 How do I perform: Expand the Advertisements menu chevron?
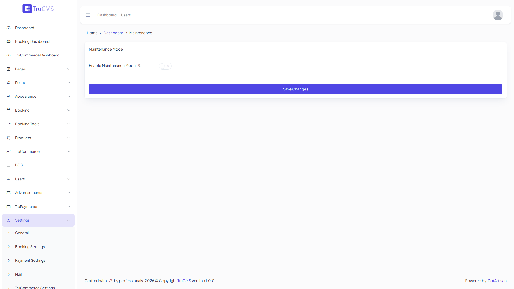[69, 193]
